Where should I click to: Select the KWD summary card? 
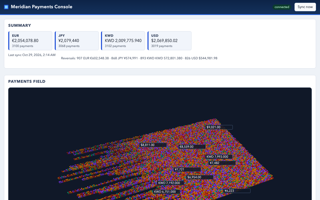(123, 41)
